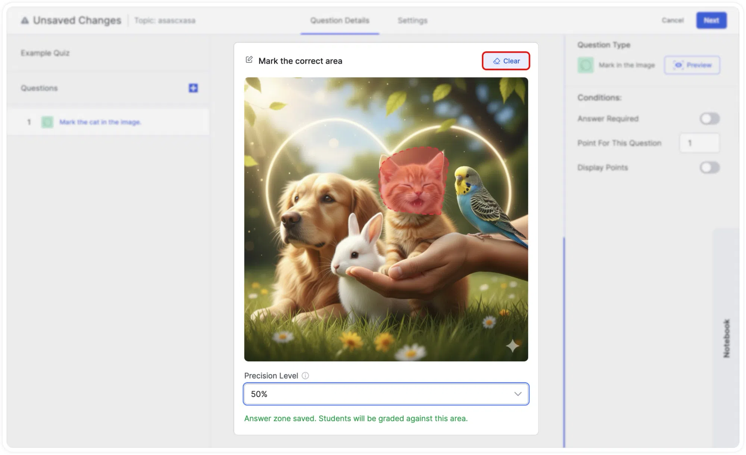Click the edit pencil icon beside Mark the correct area
This screenshot has height=455, width=746.
[249, 60]
